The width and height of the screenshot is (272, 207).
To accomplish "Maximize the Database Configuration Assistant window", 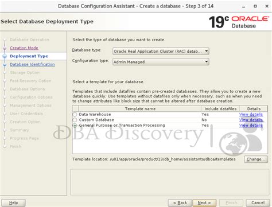I will (255, 6).
